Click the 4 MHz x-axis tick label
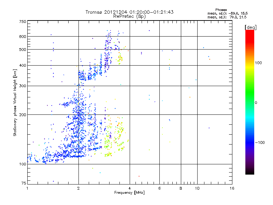The height and width of the screenshot is (205, 273). [x=130, y=188]
